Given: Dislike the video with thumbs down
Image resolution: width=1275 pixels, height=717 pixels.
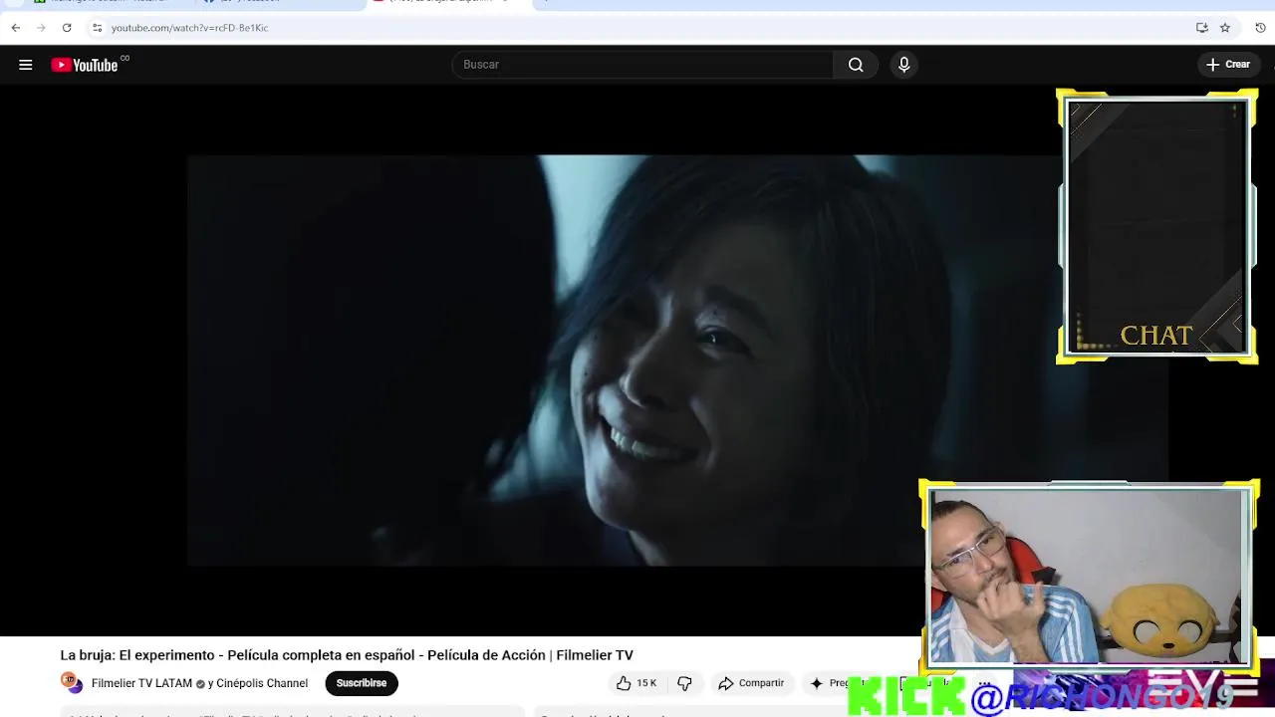Looking at the screenshot, I should (684, 683).
